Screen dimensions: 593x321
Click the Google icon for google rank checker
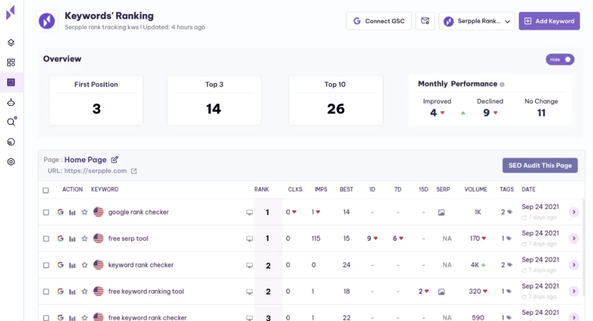[x=60, y=212]
